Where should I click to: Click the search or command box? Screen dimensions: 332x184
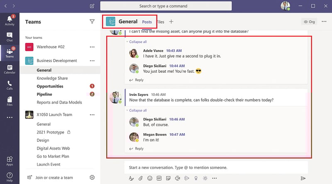[166, 6]
